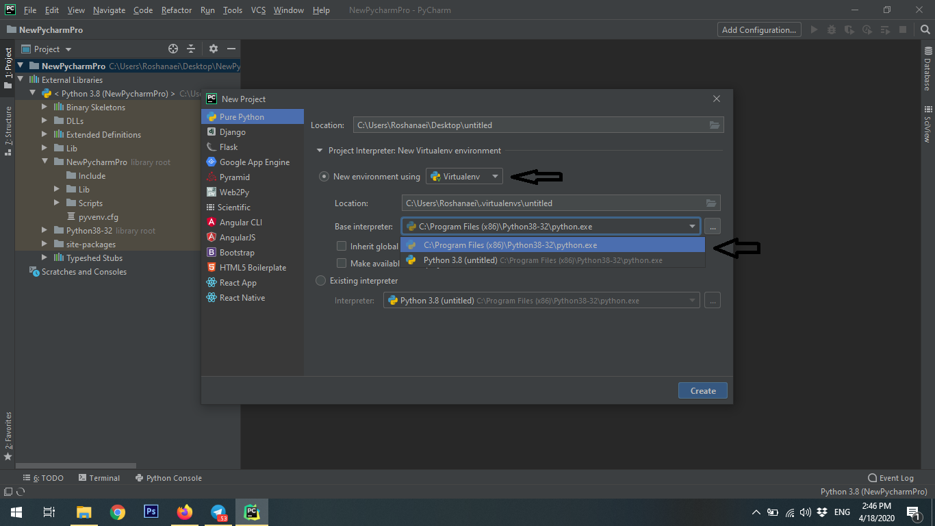Screen dimensions: 935x526
Task: Expand Binary Skeletons tree node
Action: click(45, 108)
